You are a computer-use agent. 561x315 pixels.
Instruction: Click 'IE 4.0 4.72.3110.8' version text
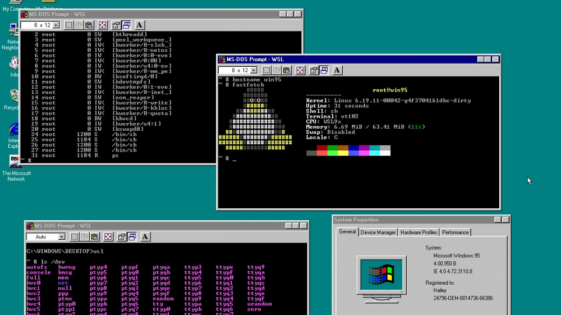[453, 271]
